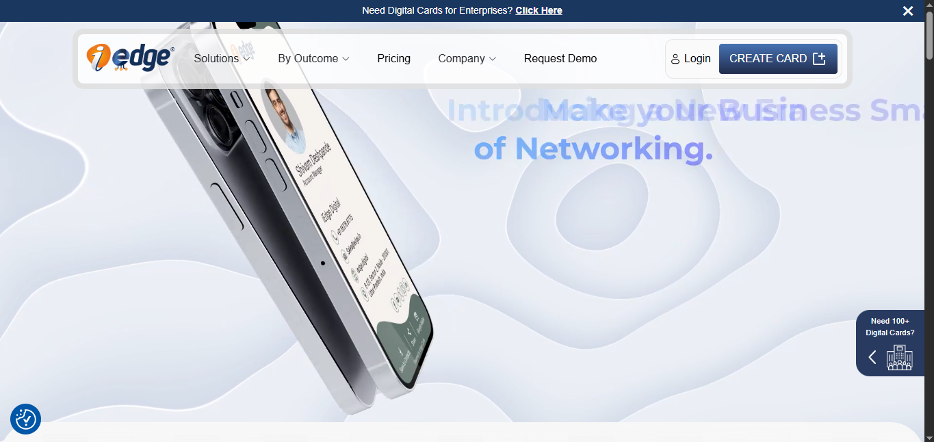Open the accessibility options widget

pos(25,419)
